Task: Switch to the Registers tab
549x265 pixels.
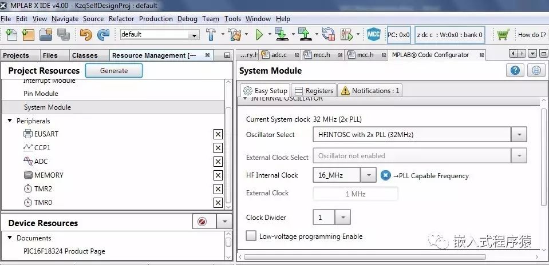Action: pos(314,90)
